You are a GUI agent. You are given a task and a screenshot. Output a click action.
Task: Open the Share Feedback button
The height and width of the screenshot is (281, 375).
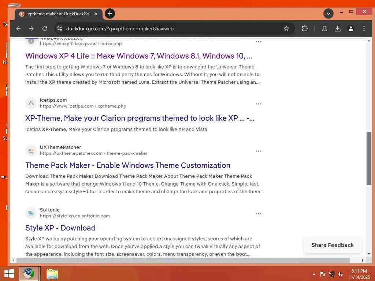(x=332, y=245)
